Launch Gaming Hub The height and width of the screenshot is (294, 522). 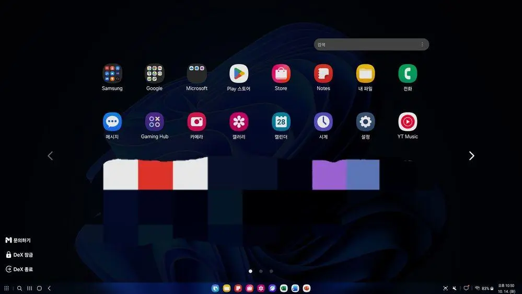[x=155, y=122]
